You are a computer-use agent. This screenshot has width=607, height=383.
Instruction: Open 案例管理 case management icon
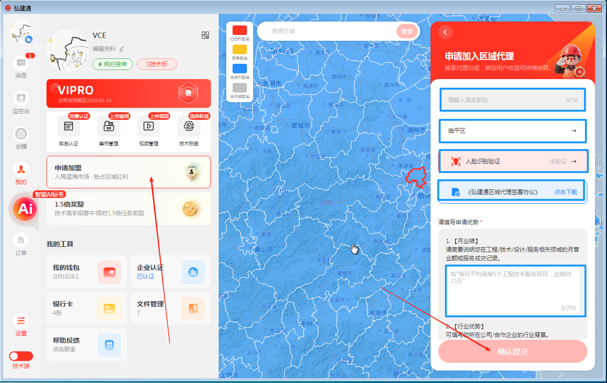(x=108, y=127)
